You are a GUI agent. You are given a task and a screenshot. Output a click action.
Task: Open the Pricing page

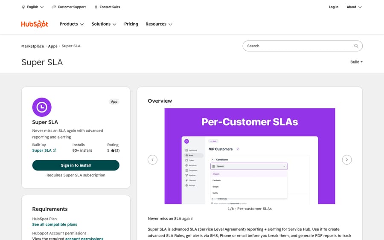tap(131, 24)
